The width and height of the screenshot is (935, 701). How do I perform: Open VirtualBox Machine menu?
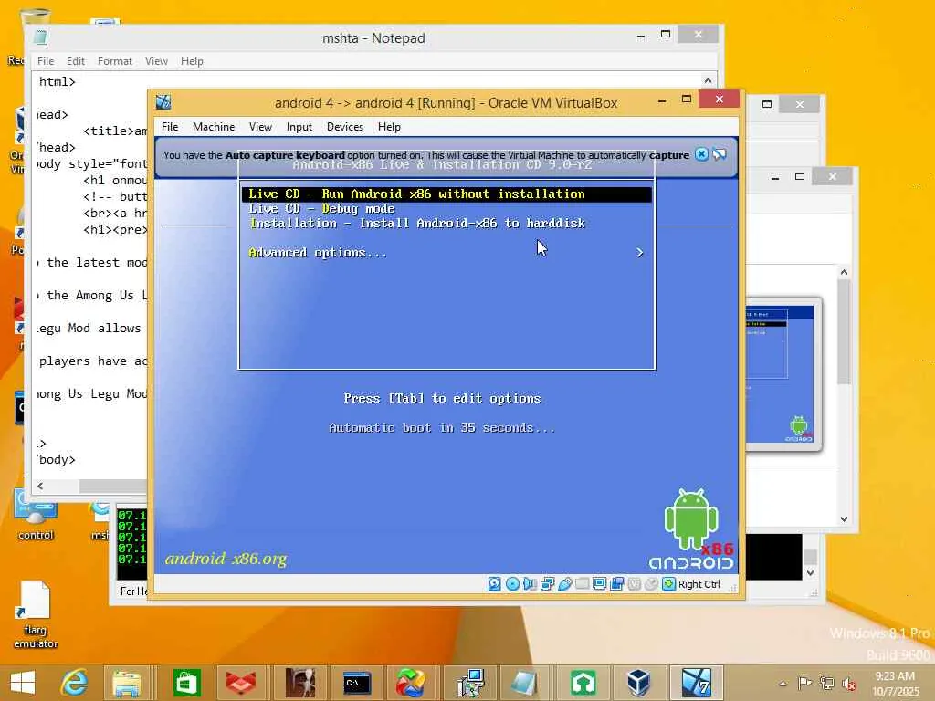[x=214, y=127]
